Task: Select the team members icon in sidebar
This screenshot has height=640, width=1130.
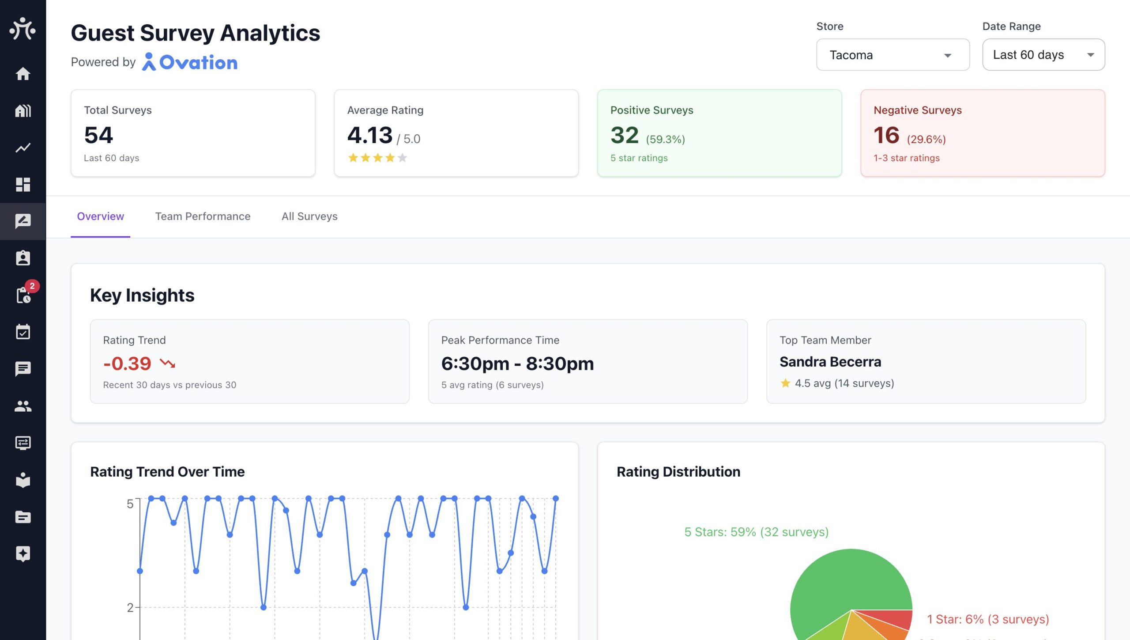Action: point(23,406)
